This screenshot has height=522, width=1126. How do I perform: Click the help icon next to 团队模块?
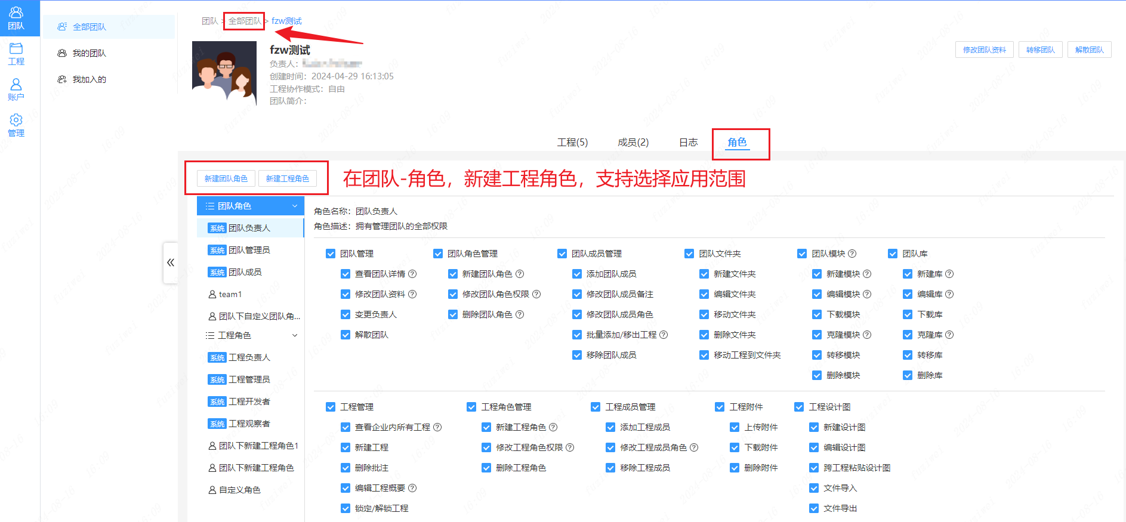click(852, 254)
